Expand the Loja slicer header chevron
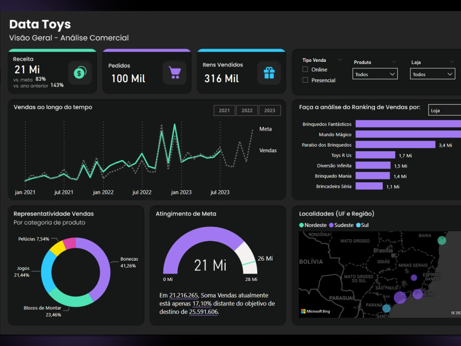 pyautogui.click(x=452, y=62)
